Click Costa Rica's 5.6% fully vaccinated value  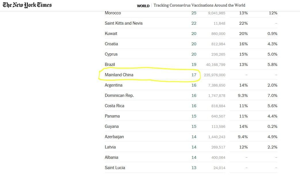(272, 106)
